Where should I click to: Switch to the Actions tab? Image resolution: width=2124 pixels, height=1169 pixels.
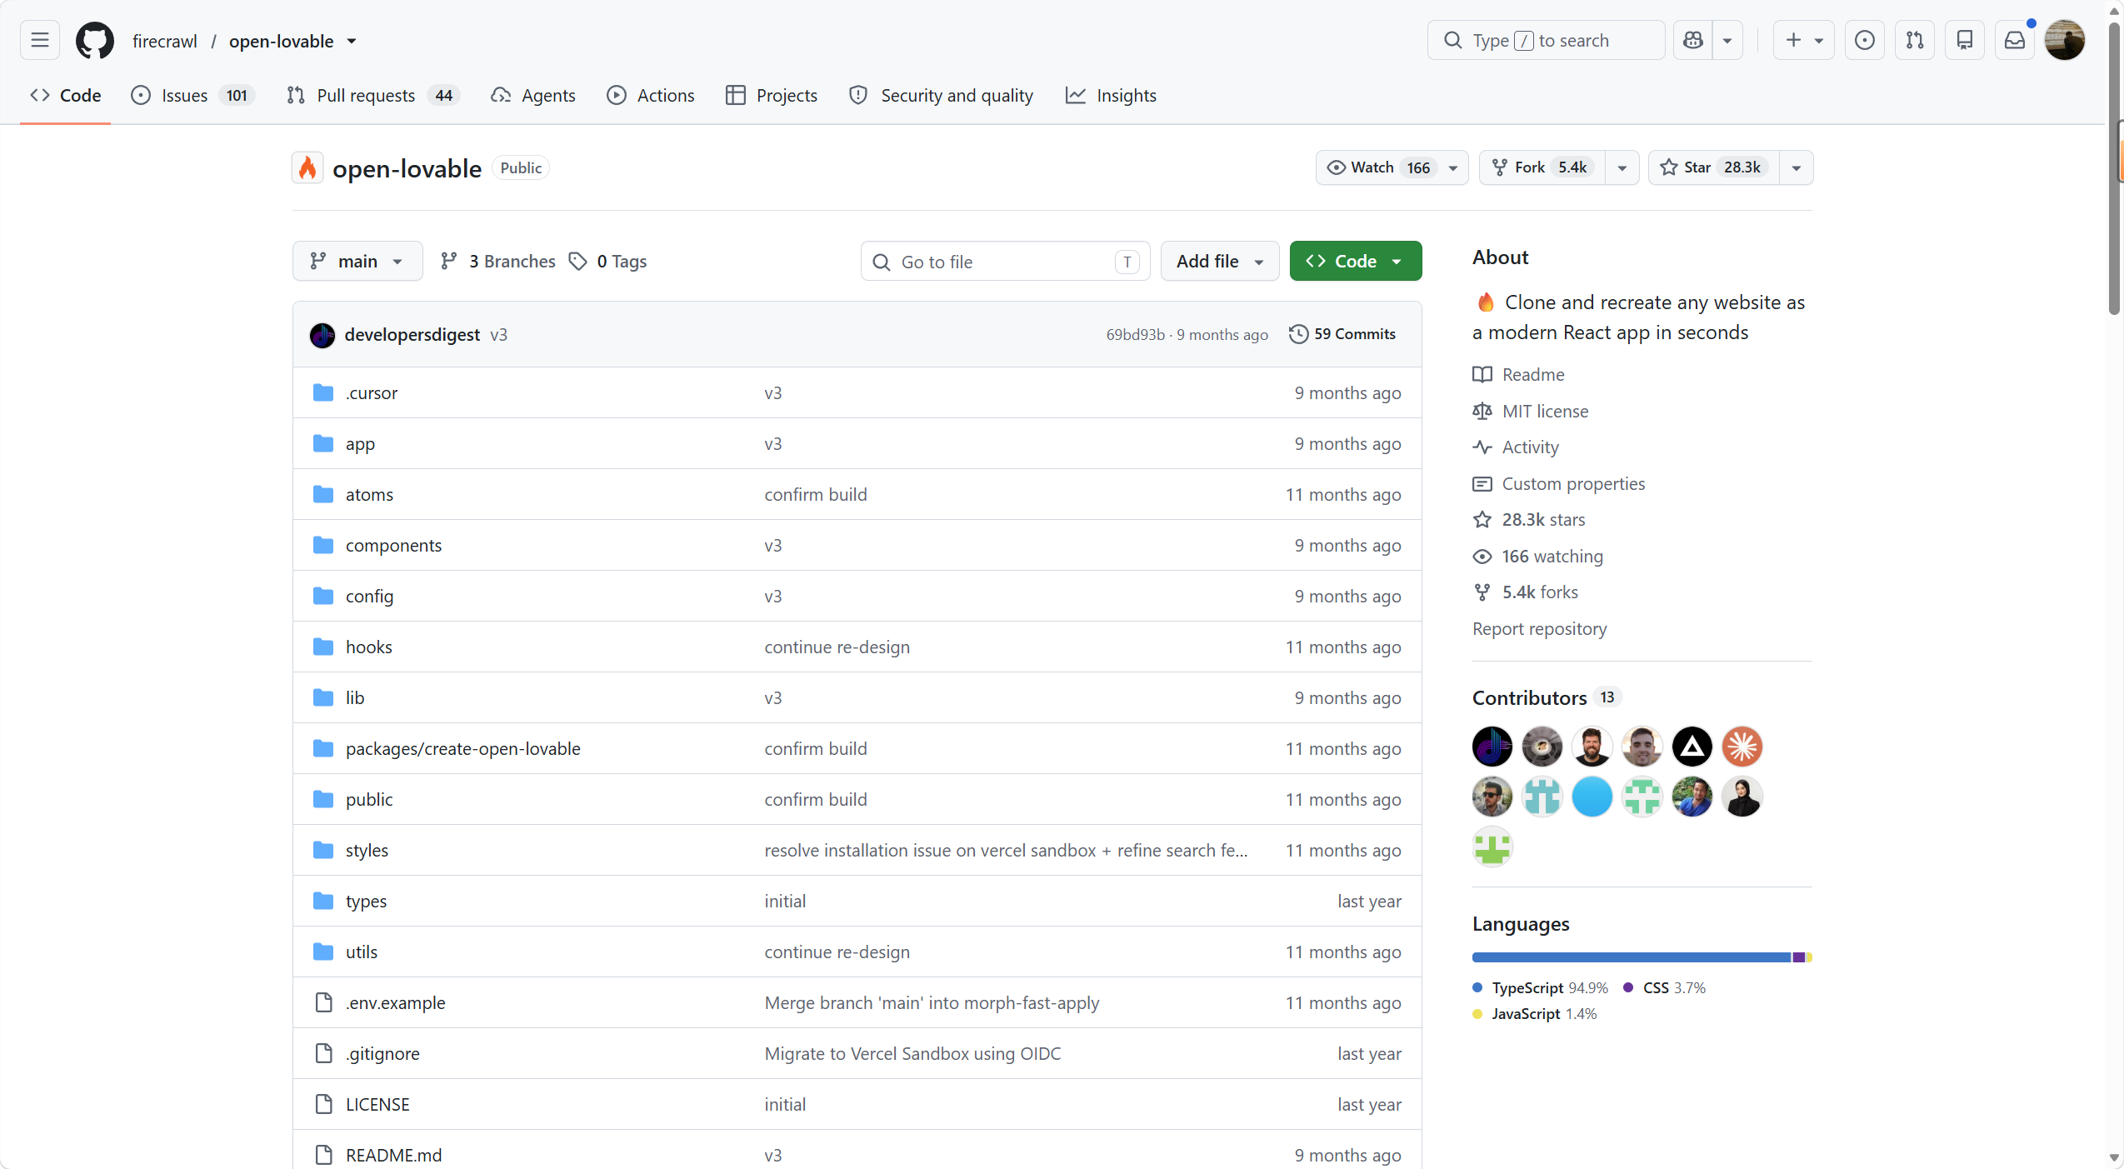pos(651,96)
